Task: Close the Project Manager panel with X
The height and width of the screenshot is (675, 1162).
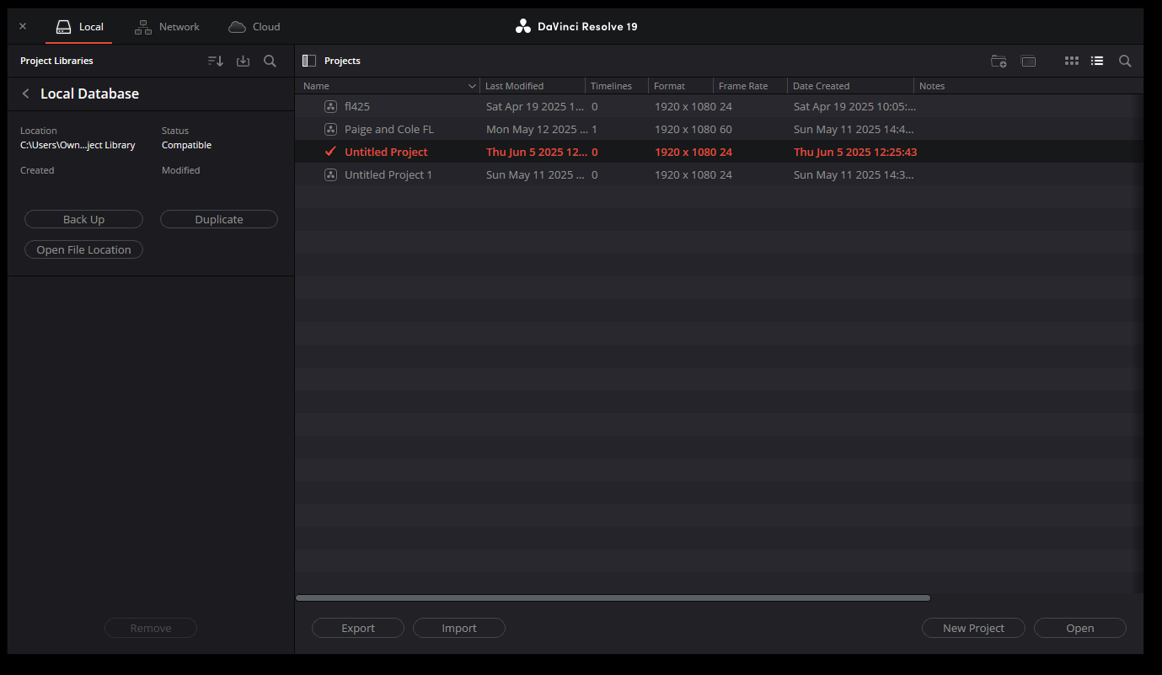Action: pyautogui.click(x=23, y=26)
